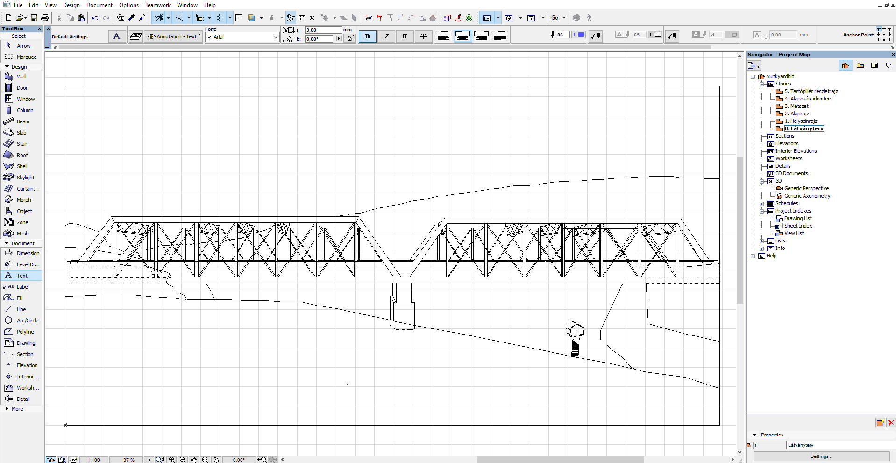This screenshot has height=463, width=896.
Task: Click the Settings... button in Navigator
Action: pos(821,456)
